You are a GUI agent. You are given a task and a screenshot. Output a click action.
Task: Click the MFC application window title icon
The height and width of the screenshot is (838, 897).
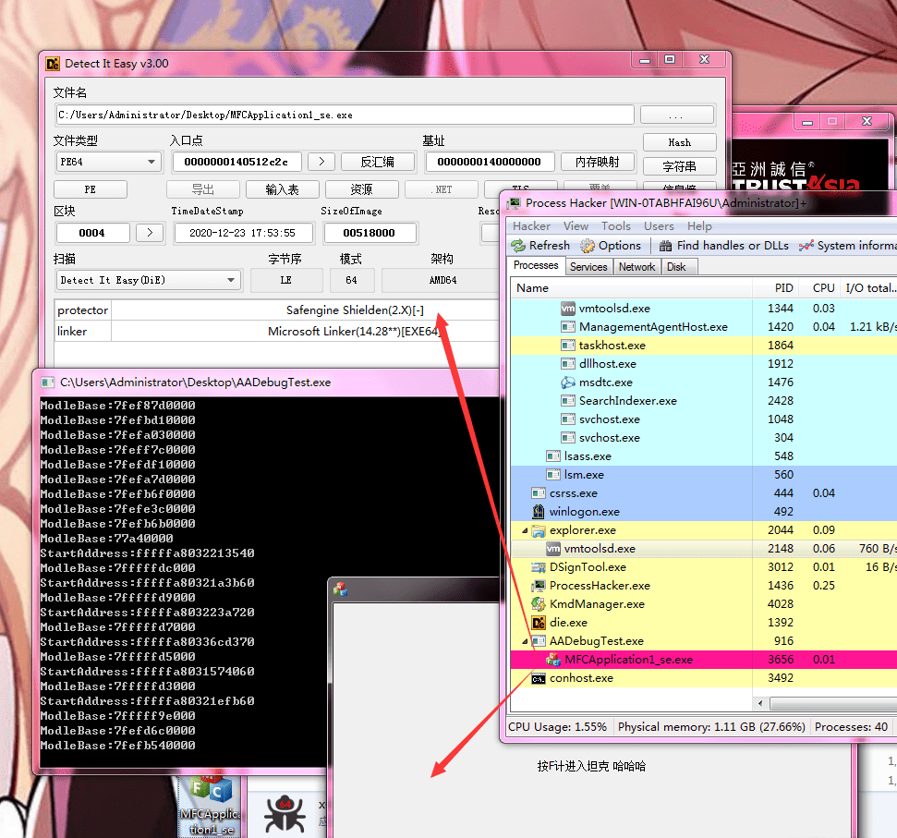tap(341, 589)
